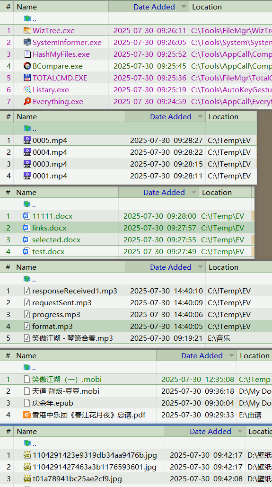
Task: Click date 2025-07-30 09:27:57
Action: coord(160,228)
